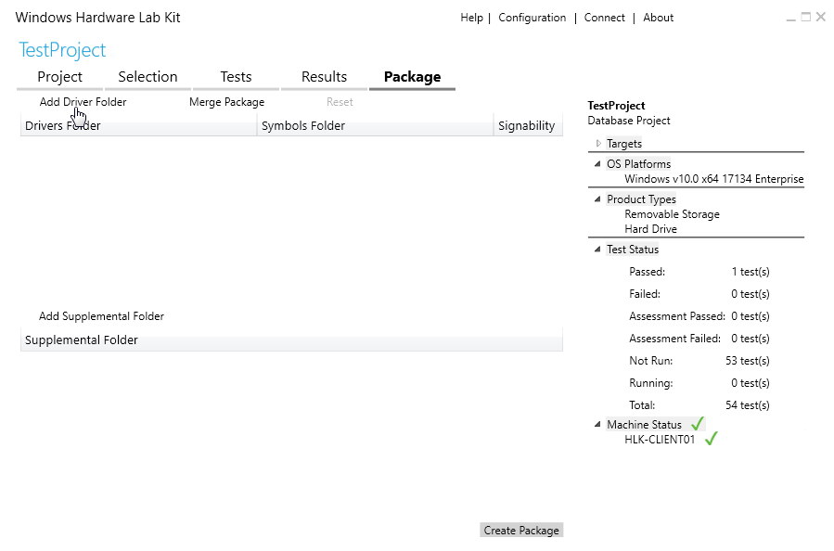
Task: Click the '53 test(s)' Not Run value
Action: 748,361
